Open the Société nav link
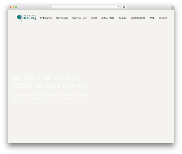This screenshot has width=182, height=154. [163, 18]
